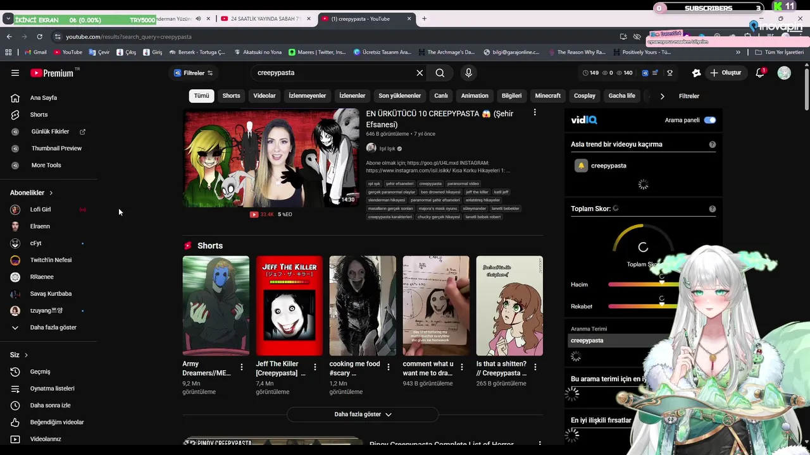Screen dimensions: 810x455
Task: Open options for En Ürkütücü video
Action: (x=535, y=112)
